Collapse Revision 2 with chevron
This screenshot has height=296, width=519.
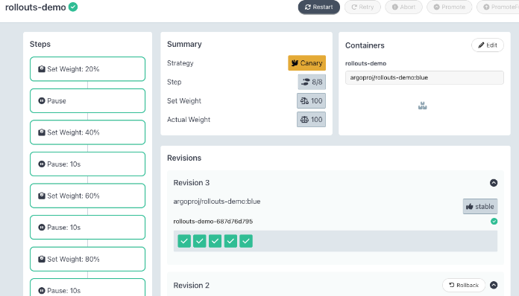click(494, 285)
